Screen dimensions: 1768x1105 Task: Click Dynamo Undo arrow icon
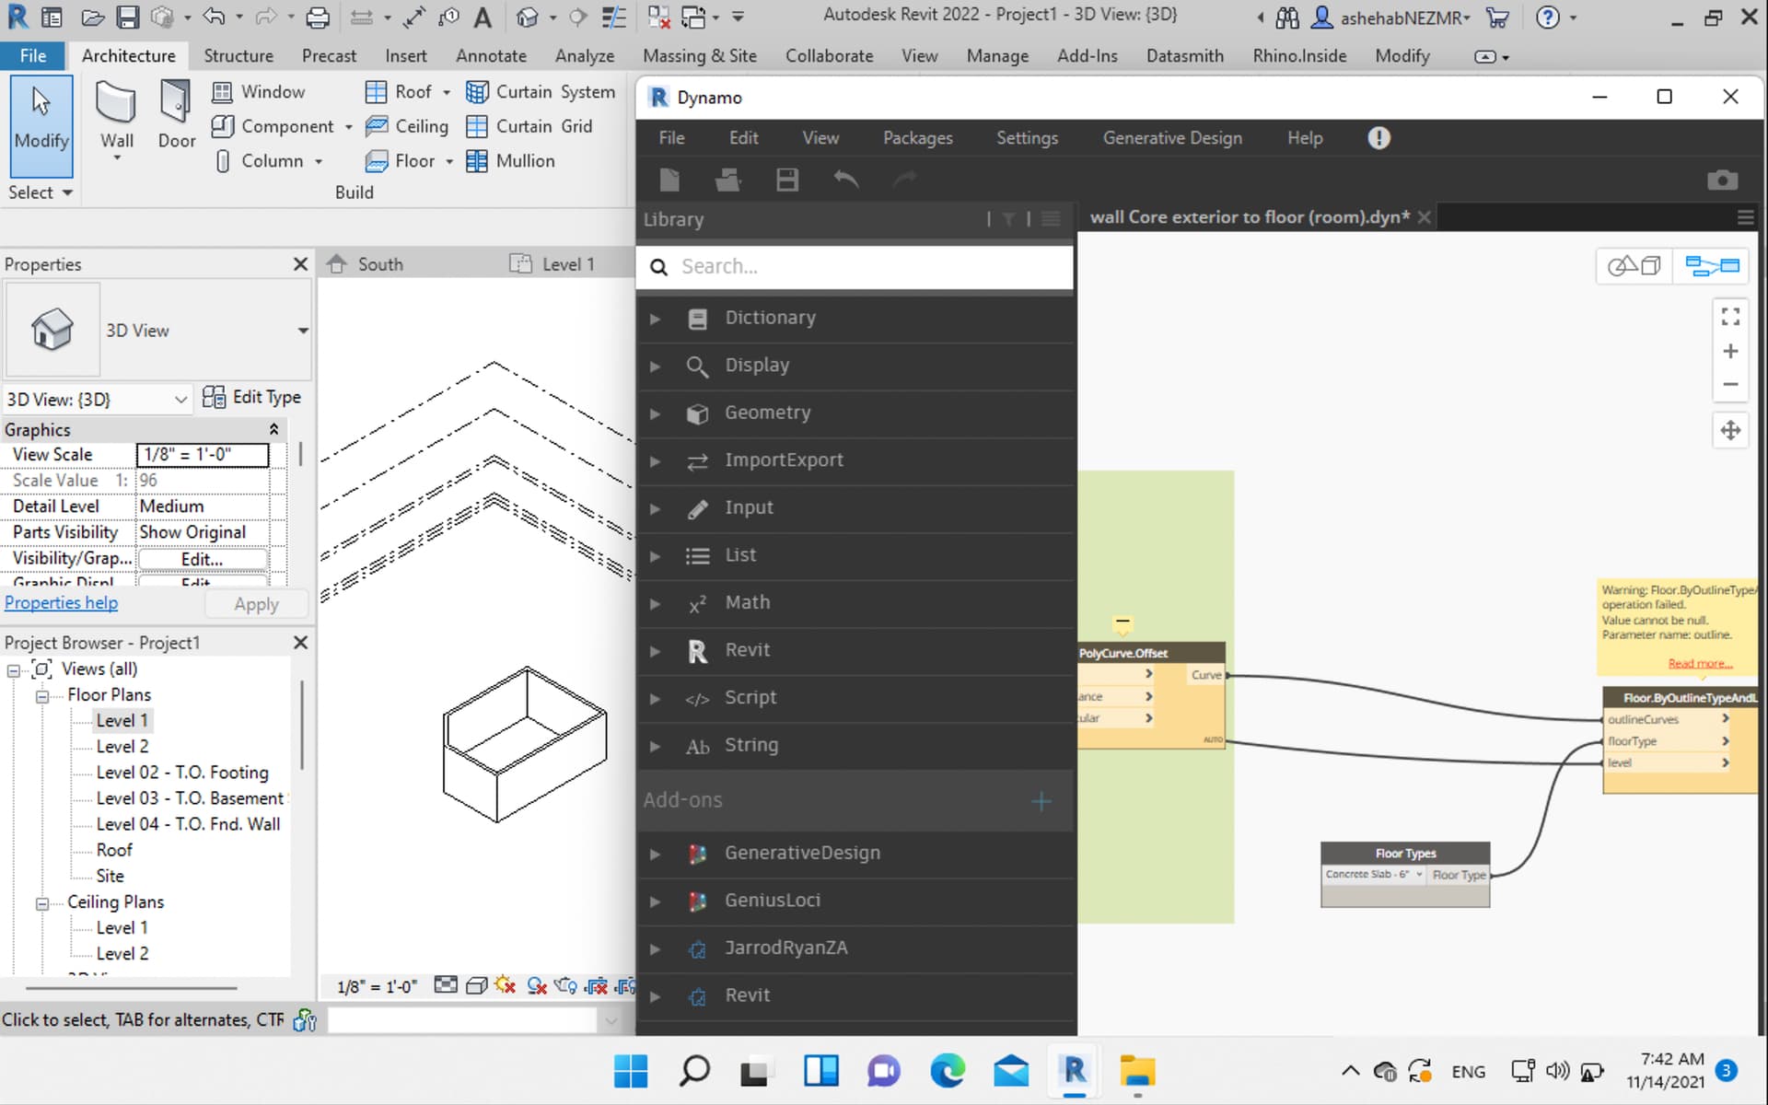[846, 180]
